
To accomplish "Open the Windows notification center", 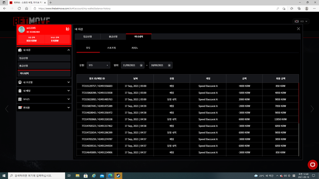I will click(x=314, y=176).
